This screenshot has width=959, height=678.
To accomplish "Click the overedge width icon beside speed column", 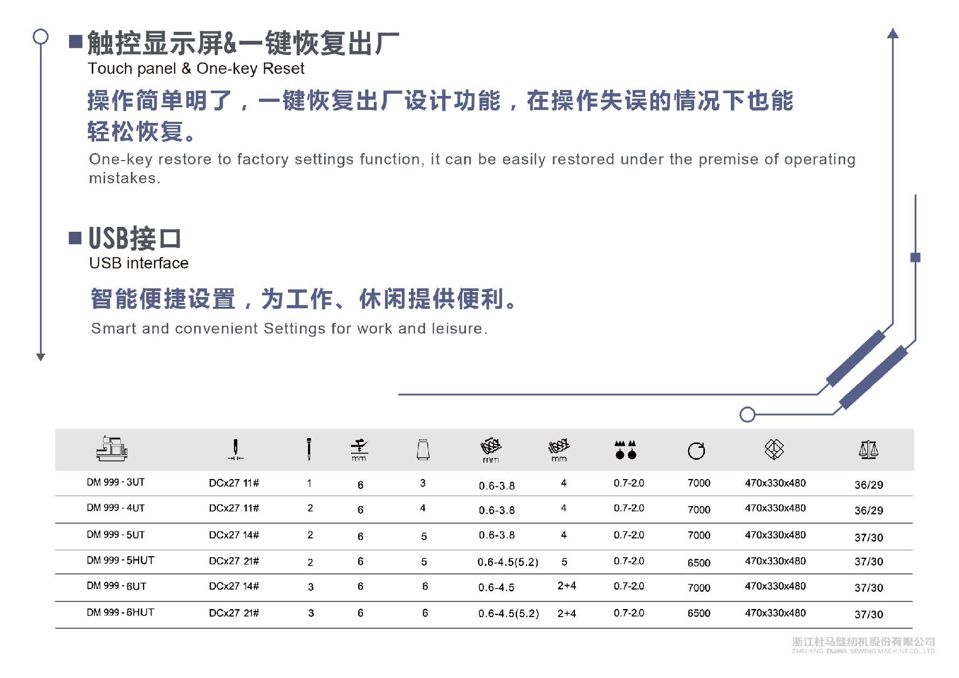I will click(559, 449).
